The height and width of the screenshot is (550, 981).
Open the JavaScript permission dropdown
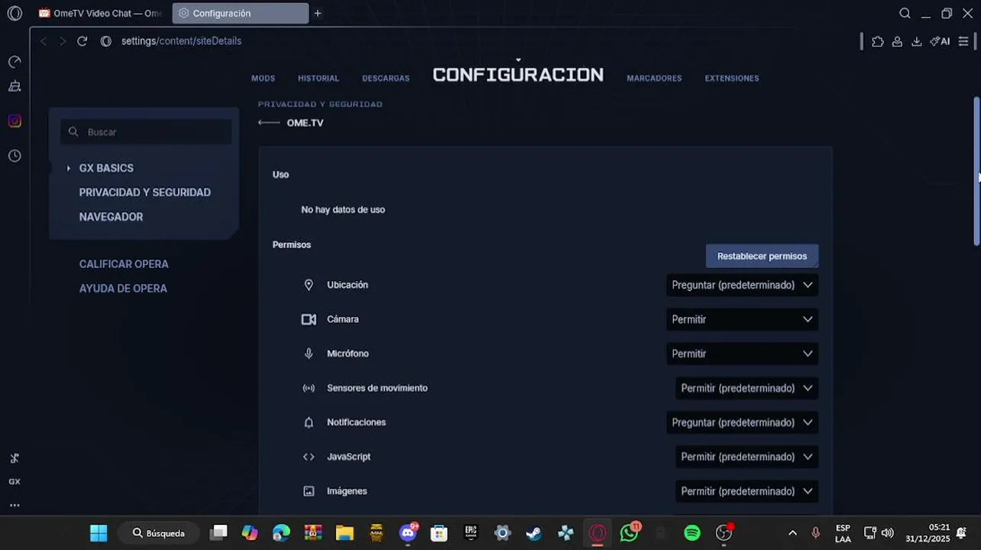pyautogui.click(x=746, y=457)
